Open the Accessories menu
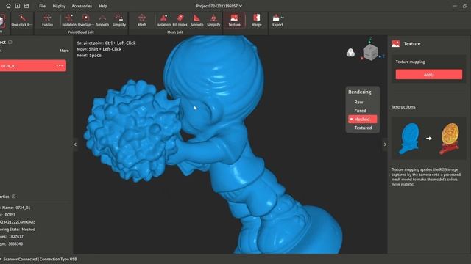 tap(82, 6)
